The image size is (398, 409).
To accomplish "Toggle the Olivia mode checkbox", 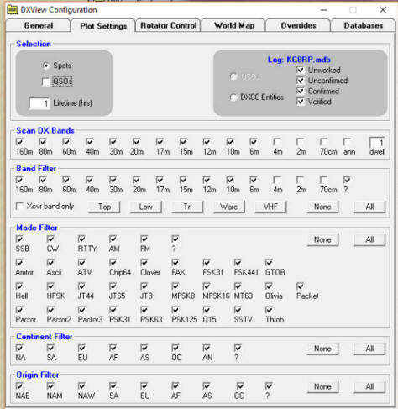I will (x=269, y=286).
